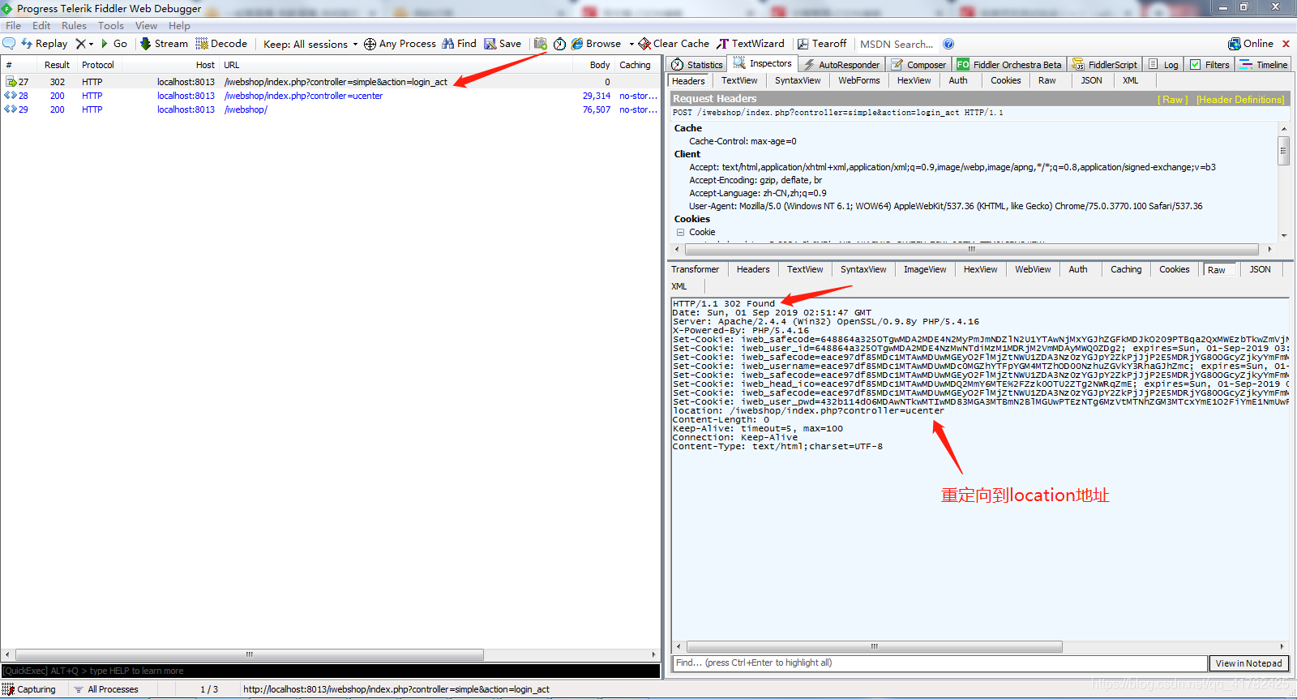The image size is (1297, 699).
Task: Click the Caching column header
Action: click(x=635, y=65)
